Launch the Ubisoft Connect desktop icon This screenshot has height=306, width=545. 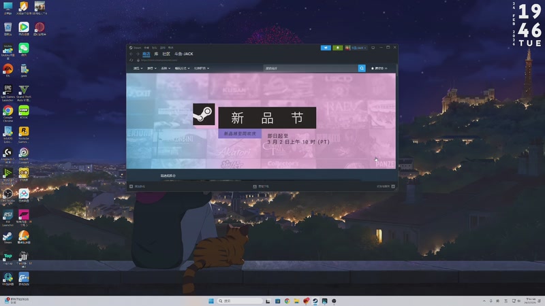coord(24,156)
